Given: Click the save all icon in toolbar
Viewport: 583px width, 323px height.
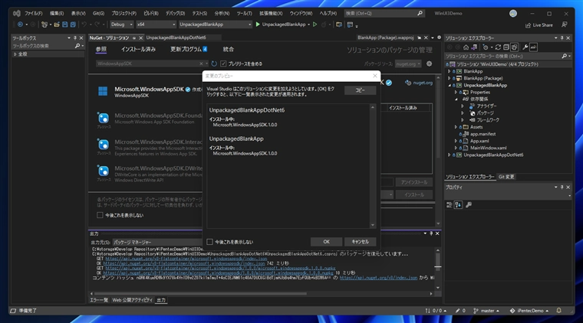Looking at the screenshot, I should (x=73, y=24).
